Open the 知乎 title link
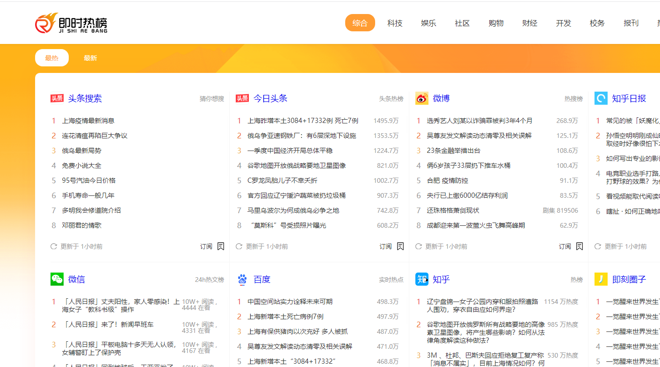The image size is (660, 367). tap(441, 279)
